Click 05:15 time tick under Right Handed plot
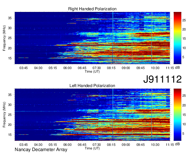The image size is (189, 153). click(53, 68)
